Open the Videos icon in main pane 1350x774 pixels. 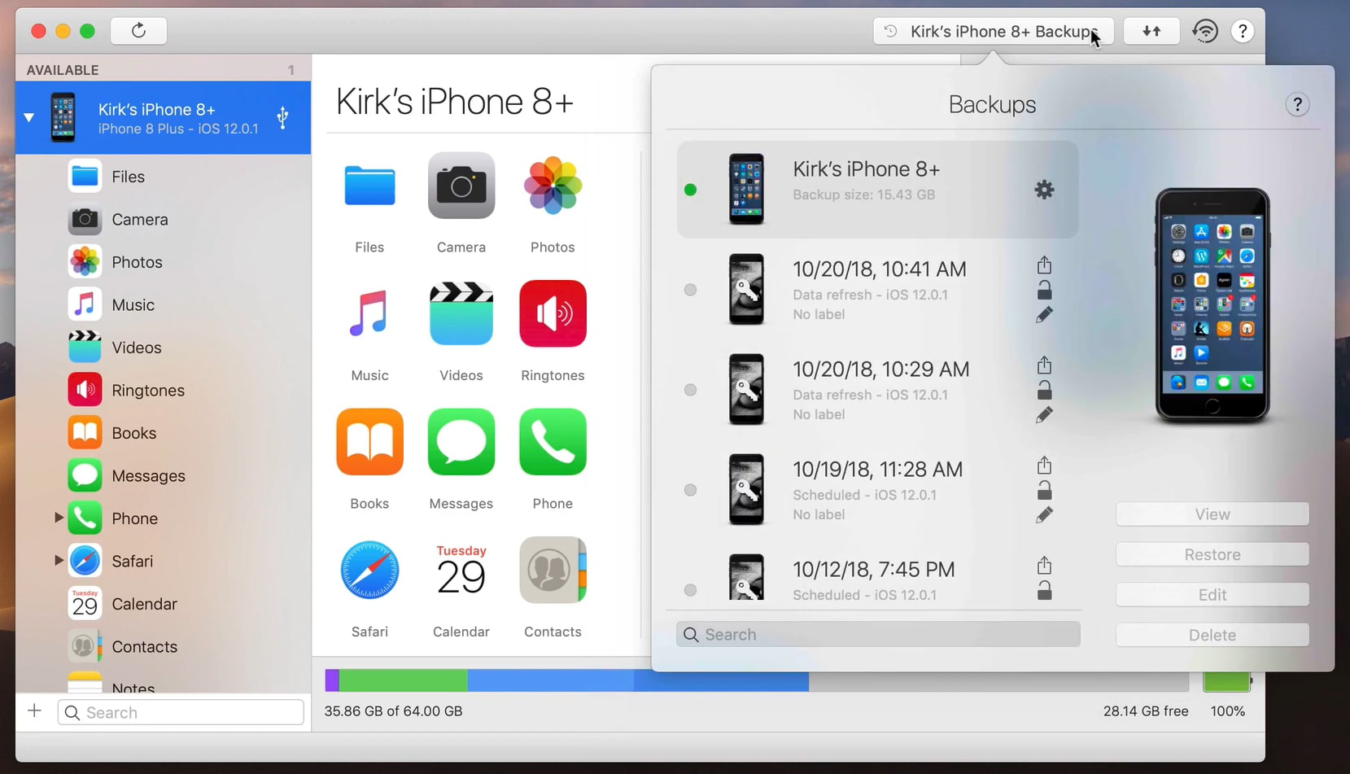[x=461, y=314]
